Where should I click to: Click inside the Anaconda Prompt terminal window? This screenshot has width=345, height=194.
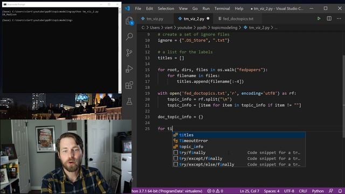click(60, 50)
